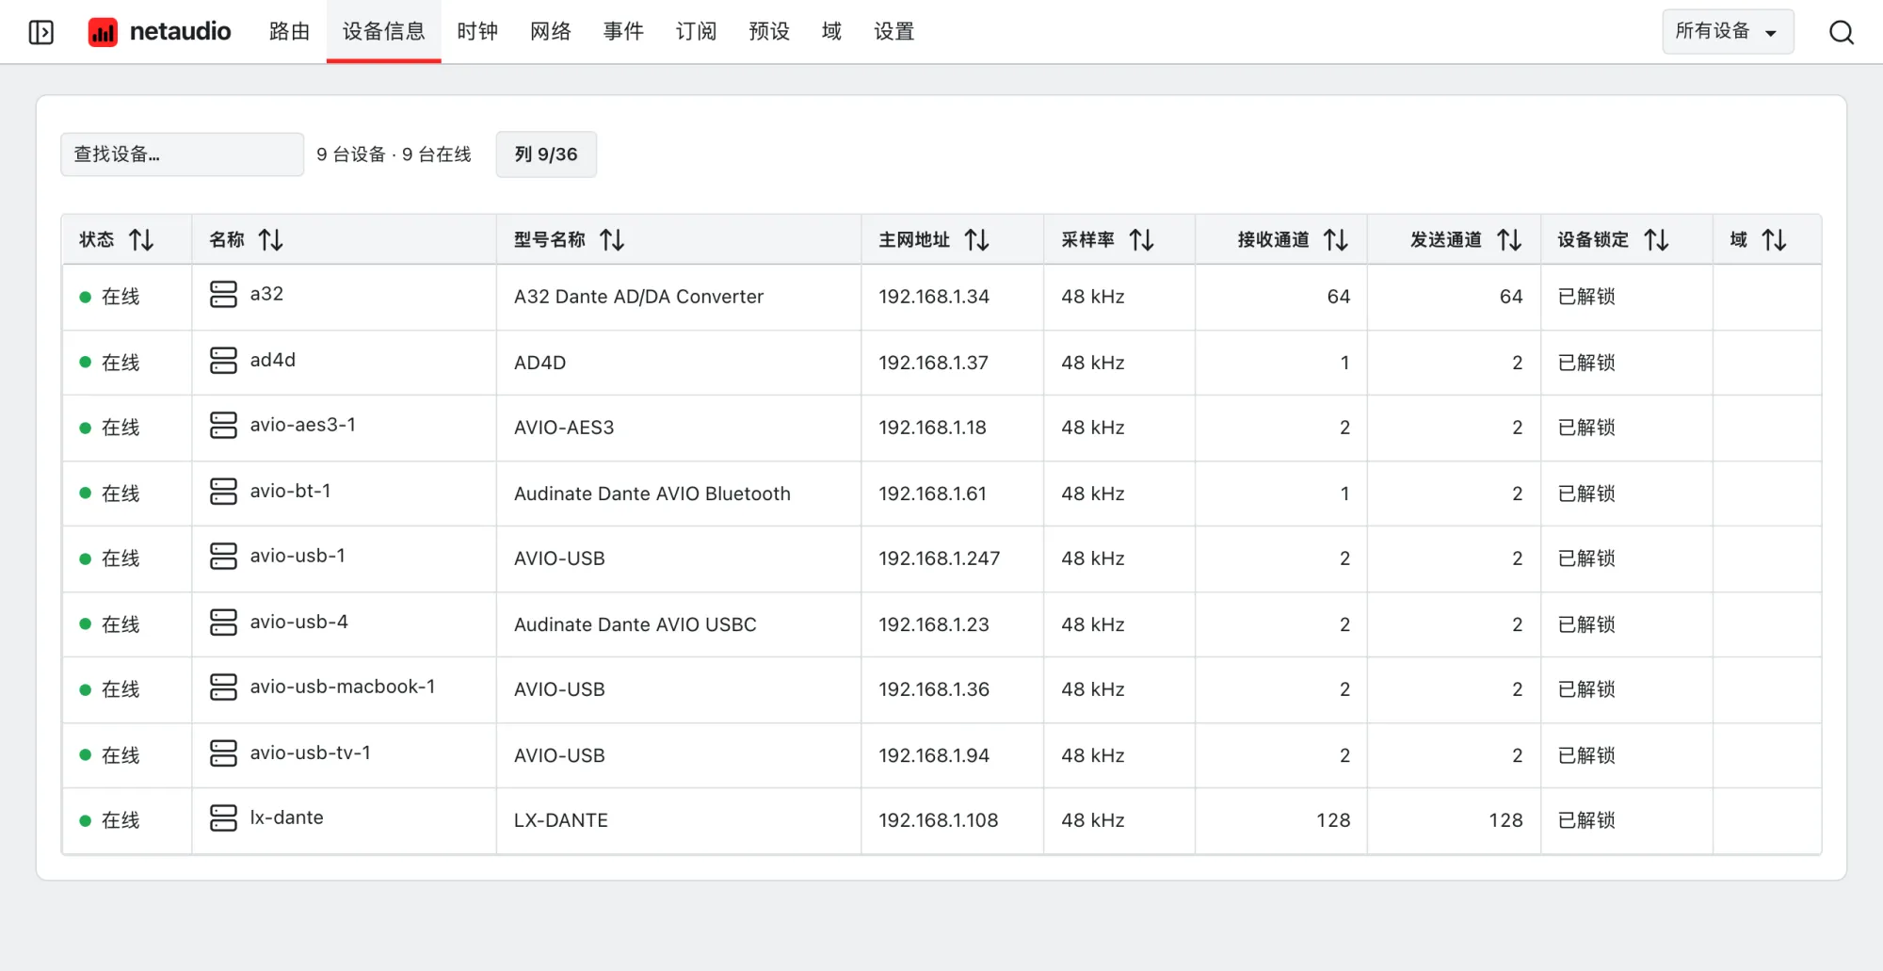Click the 9 台设备 · 9 台在线 summary
This screenshot has width=1883, height=971.
point(394,154)
